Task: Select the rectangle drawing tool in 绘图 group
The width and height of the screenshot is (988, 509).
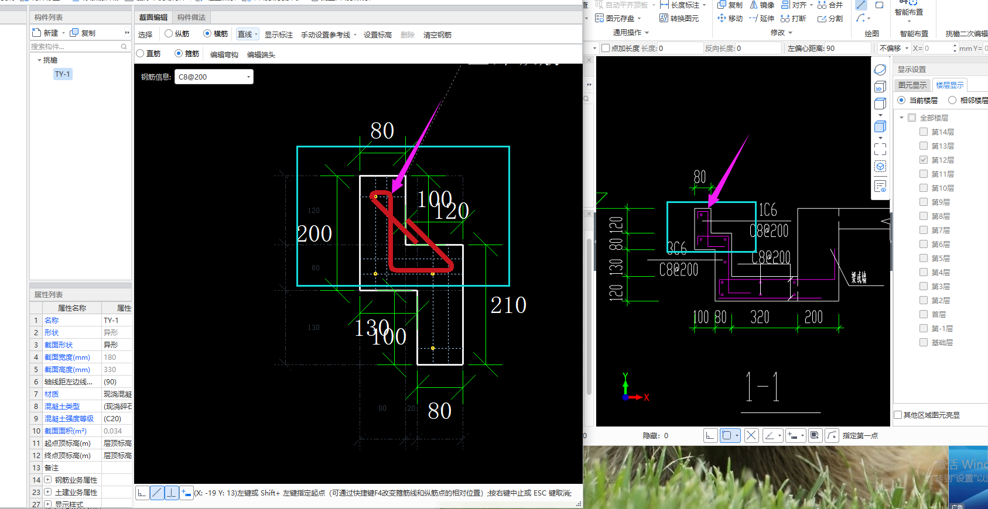Action: pos(879,5)
